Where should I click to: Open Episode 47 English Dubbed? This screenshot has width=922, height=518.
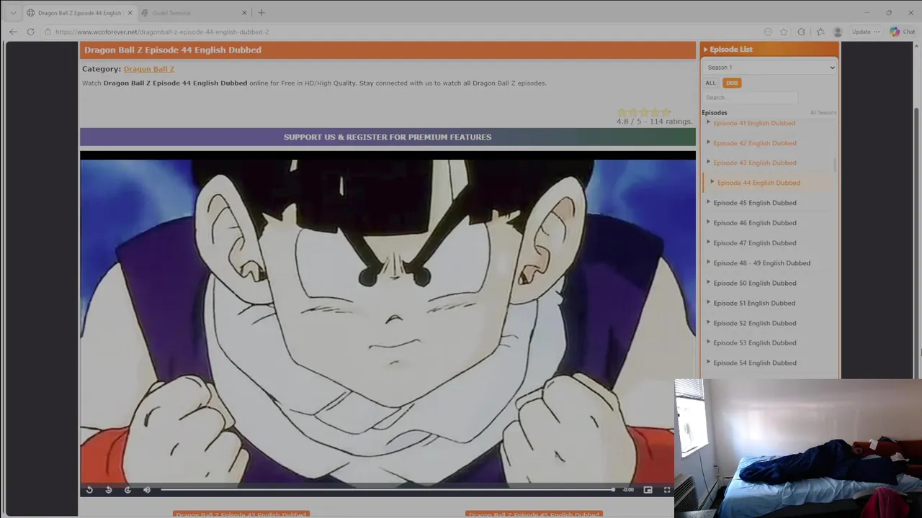754,243
